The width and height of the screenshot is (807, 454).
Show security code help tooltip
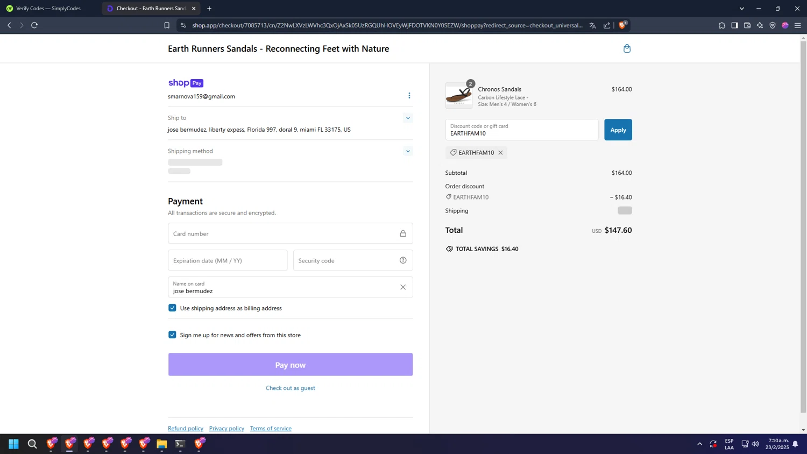pos(403,260)
